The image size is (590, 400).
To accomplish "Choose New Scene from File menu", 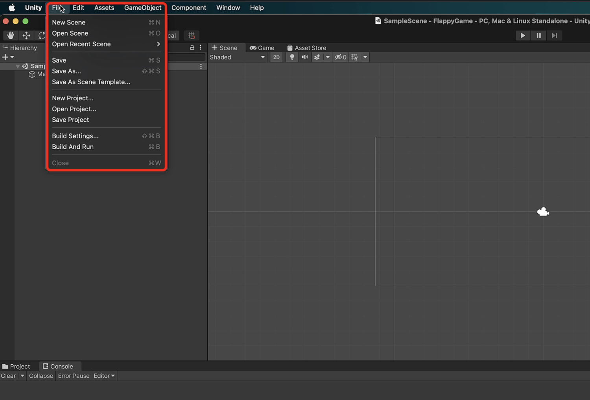I will pos(106,22).
